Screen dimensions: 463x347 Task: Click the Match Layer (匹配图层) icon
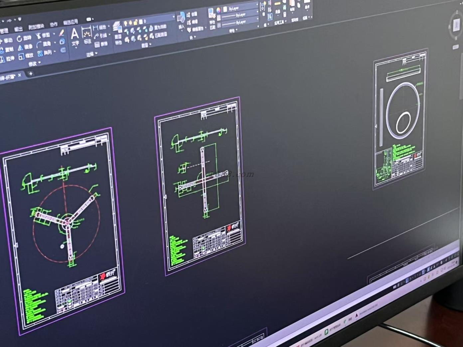coord(158,35)
